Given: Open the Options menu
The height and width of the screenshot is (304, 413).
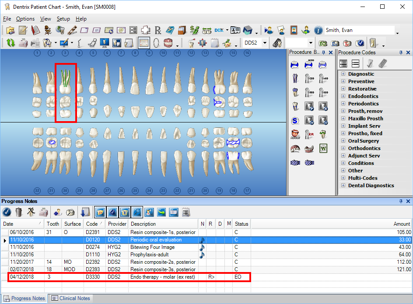Looking at the screenshot, I should [x=25, y=19].
